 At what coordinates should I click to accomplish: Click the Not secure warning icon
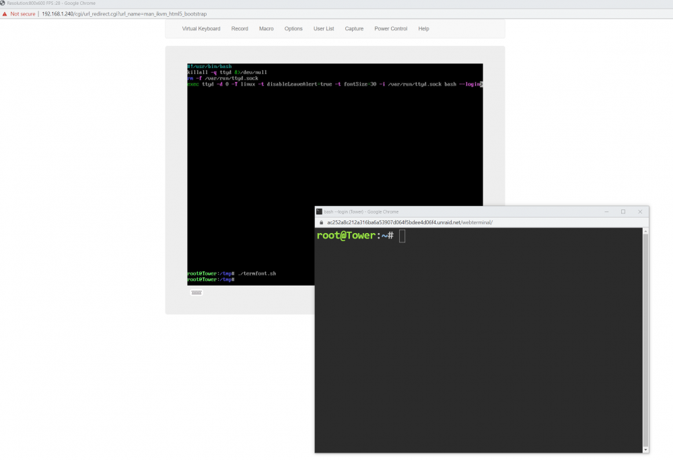[x=5, y=13]
